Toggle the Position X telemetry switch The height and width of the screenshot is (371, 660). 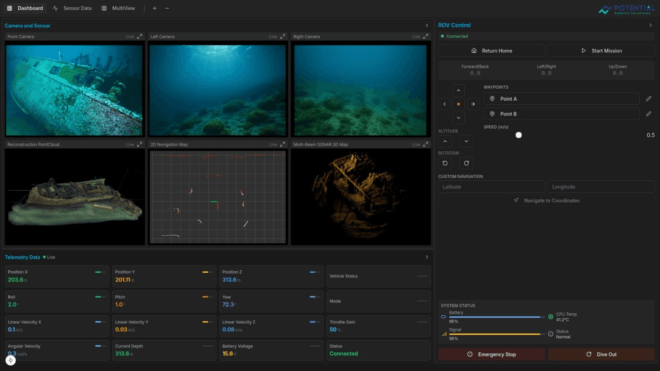[100, 272]
